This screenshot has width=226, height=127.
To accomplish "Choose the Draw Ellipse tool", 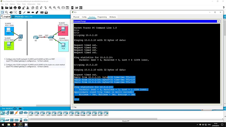I will [33, 12].
